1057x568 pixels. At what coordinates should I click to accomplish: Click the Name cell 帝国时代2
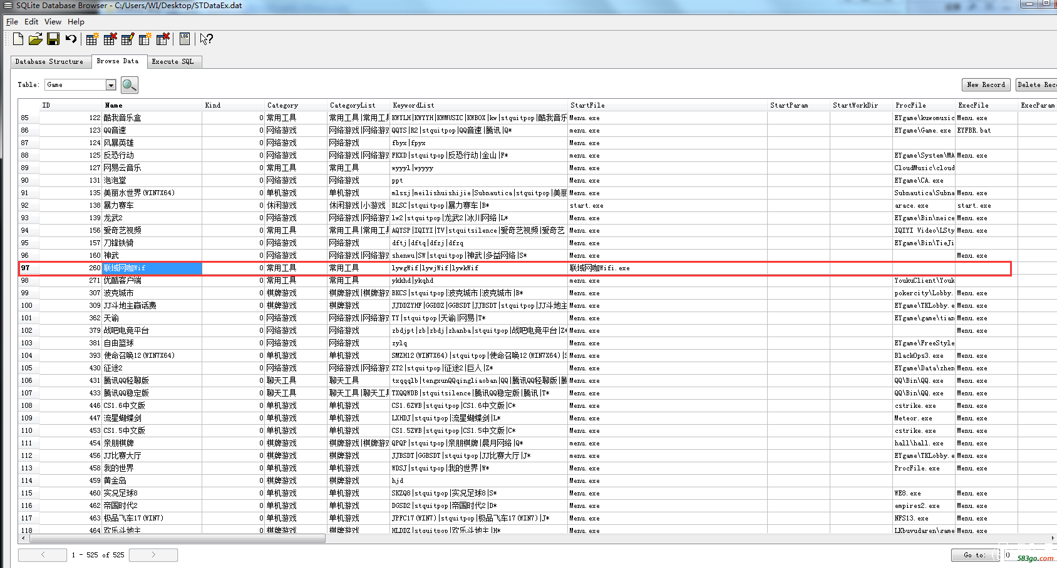(152, 505)
